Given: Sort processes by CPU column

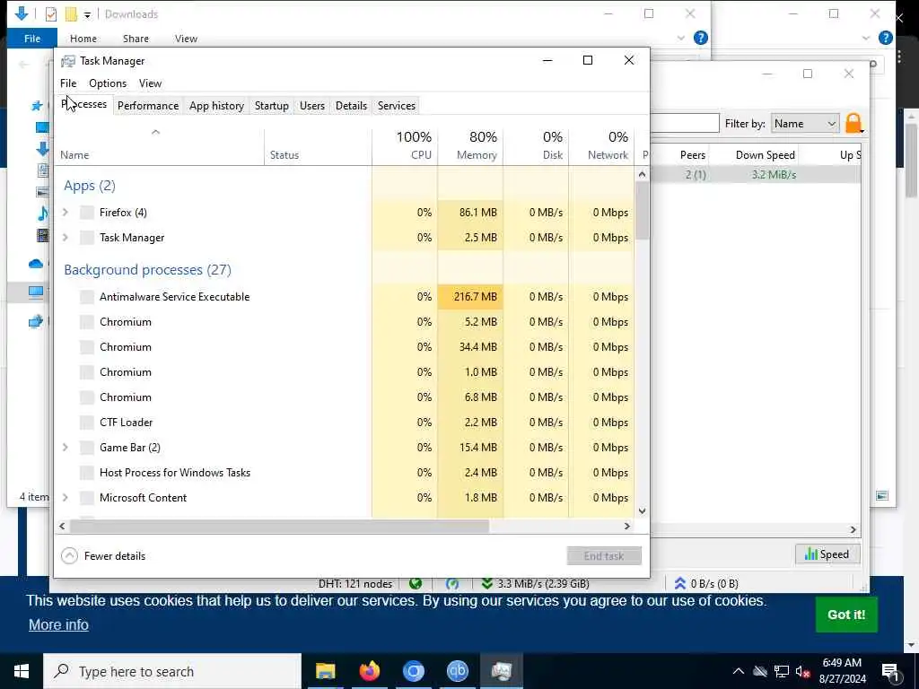Looking at the screenshot, I should (405, 146).
